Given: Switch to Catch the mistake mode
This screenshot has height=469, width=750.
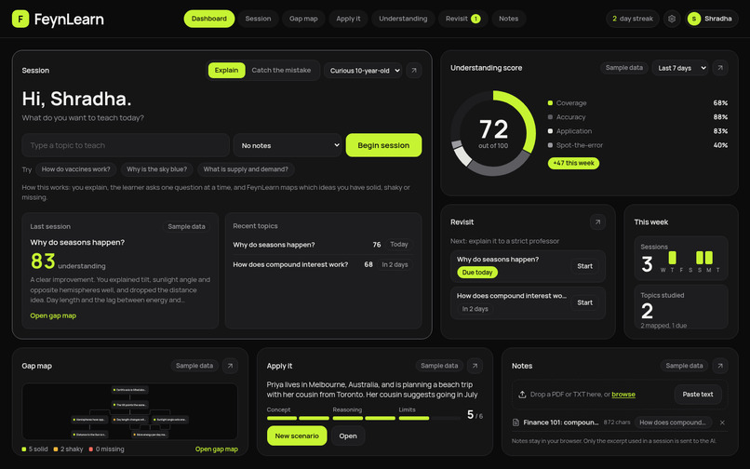Looking at the screenshot, I should pos(281,71).
